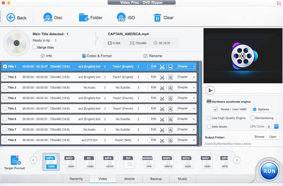This screenshot has width=283, height=186.
Task: Change audio track for Title 2
Action: pos(105,77)
